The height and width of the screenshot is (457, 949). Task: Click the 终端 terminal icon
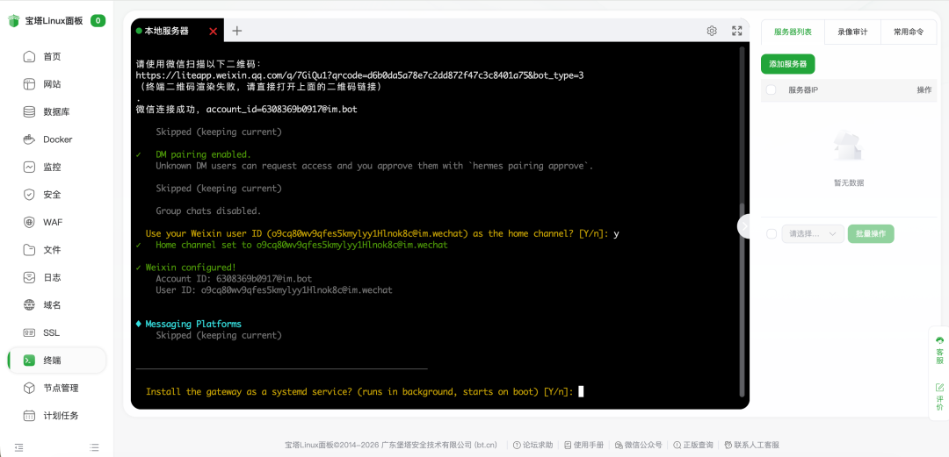[30, 361]
